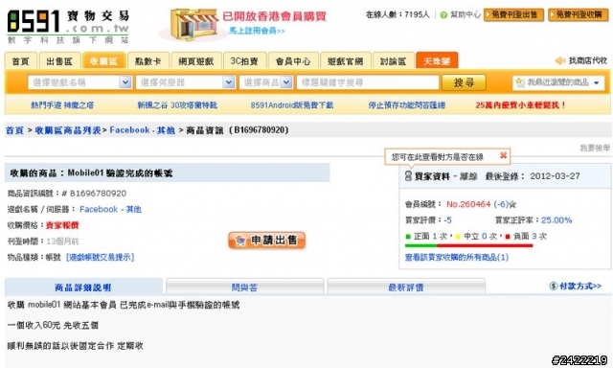
Task: Switch to the 收購區 tab
Action: click(103, 61)
